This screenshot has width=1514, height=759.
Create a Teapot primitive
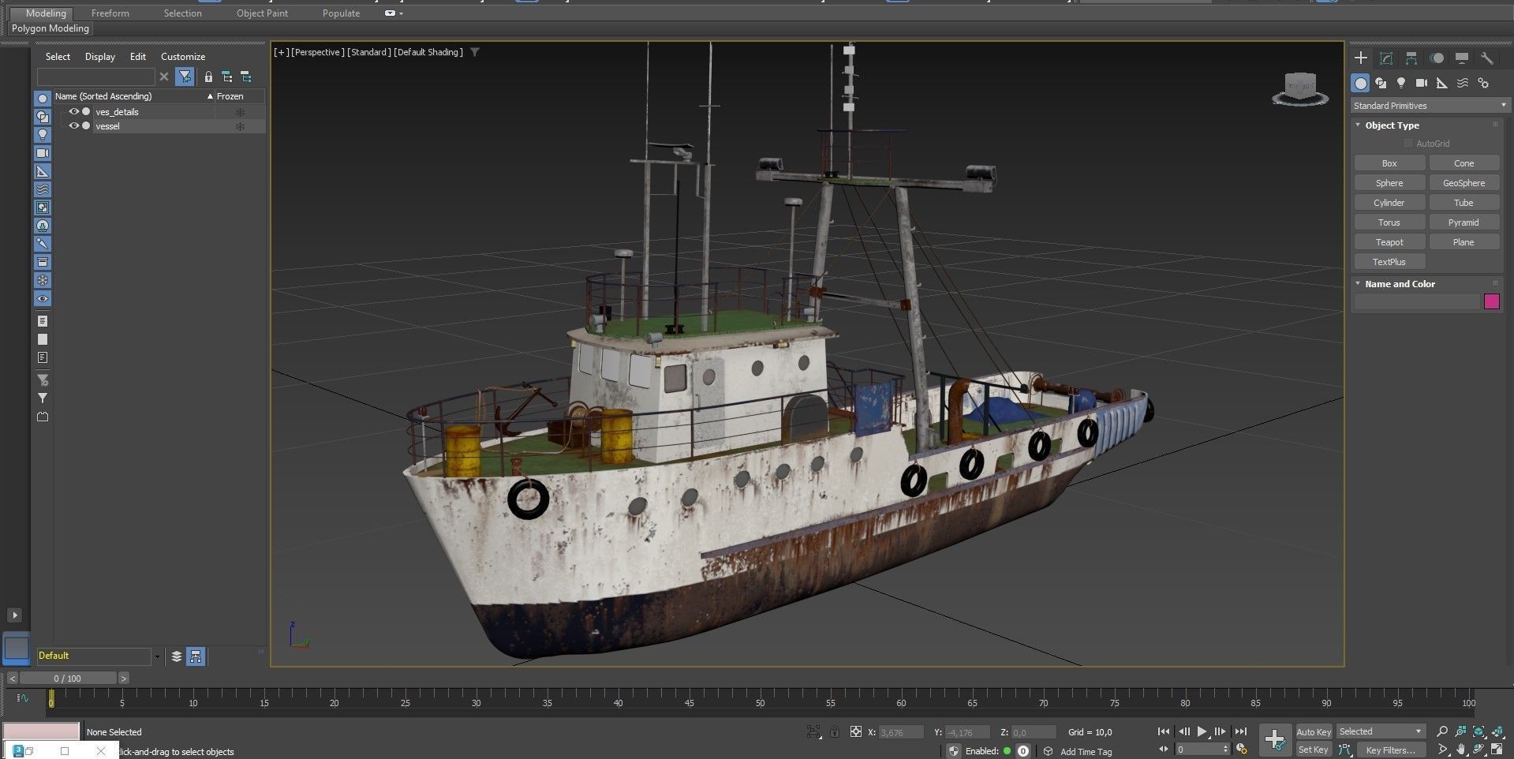1389,242
